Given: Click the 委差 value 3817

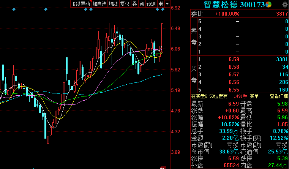Looking at the screenshot, I should tap(282, 14).
